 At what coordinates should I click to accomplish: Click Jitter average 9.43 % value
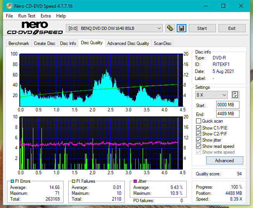177,187
